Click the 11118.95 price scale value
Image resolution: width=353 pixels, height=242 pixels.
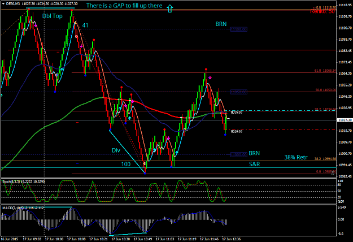345,5
